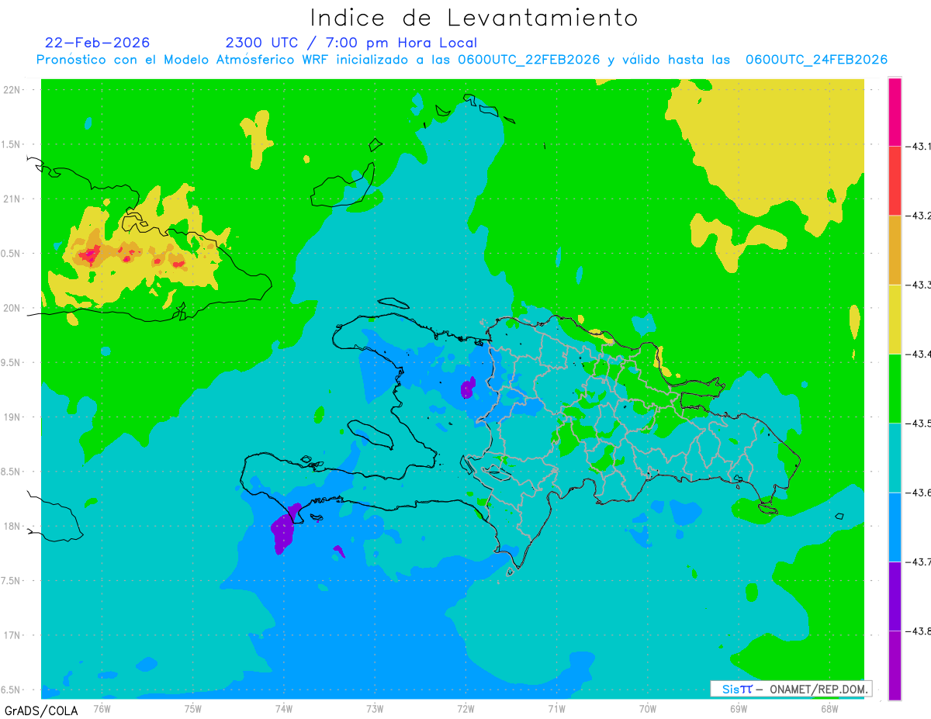Click the legend value -43.6
The width and height of the screenshot is (931, 719).
pos(920,493)
